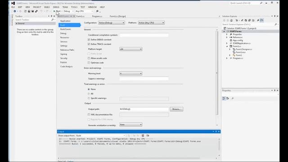Uncheck Define TRACE constant

coord(89,44)
